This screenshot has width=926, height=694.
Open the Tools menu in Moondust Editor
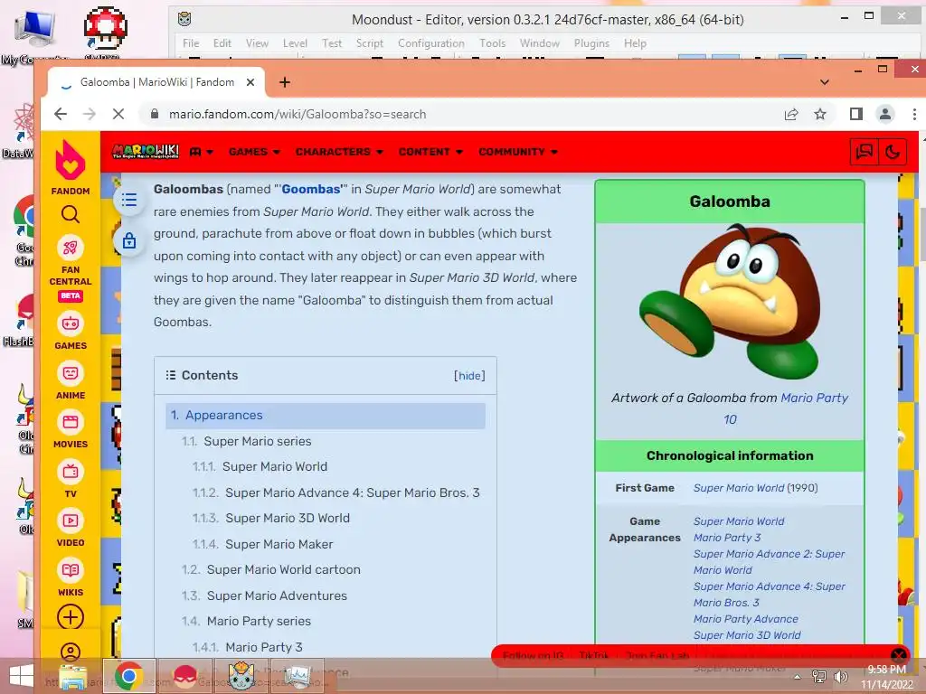[x=493, y=43]
